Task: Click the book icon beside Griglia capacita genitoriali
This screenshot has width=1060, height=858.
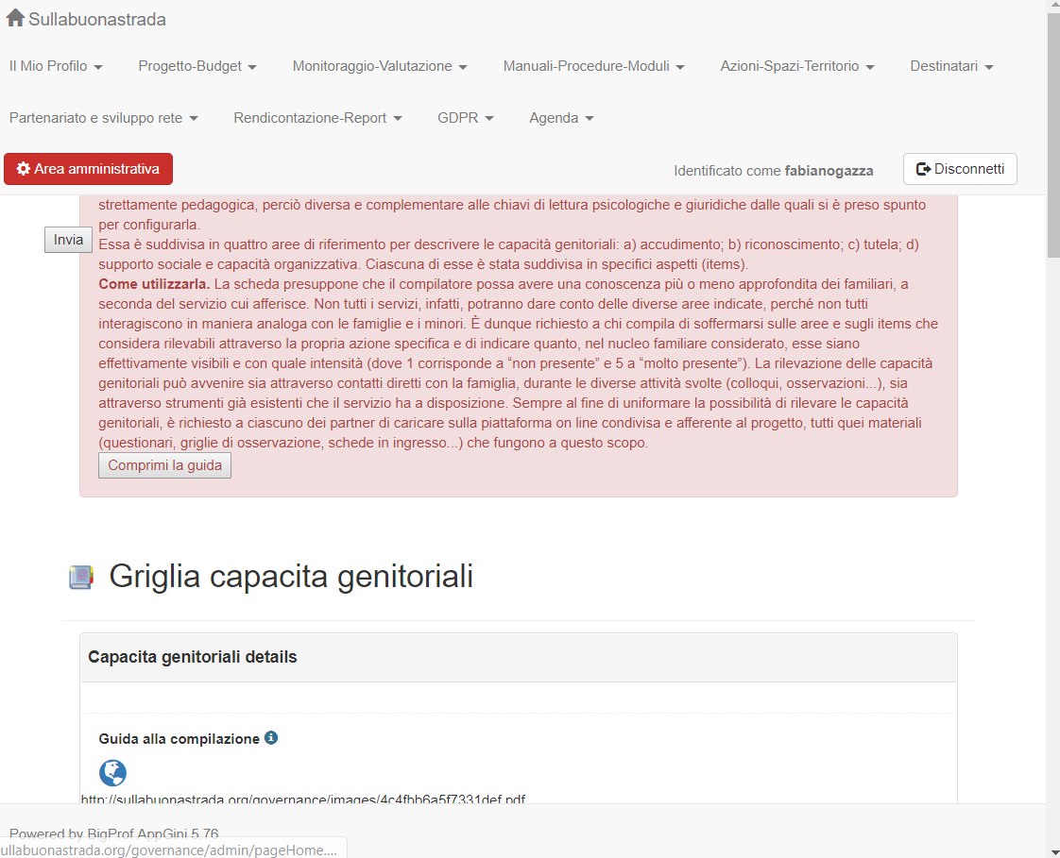Action: tap(81, 577)
